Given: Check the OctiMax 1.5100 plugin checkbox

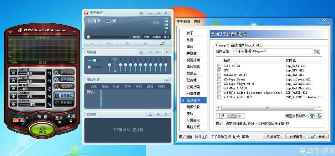Looking at the screenshot, I should click(219, 88).
